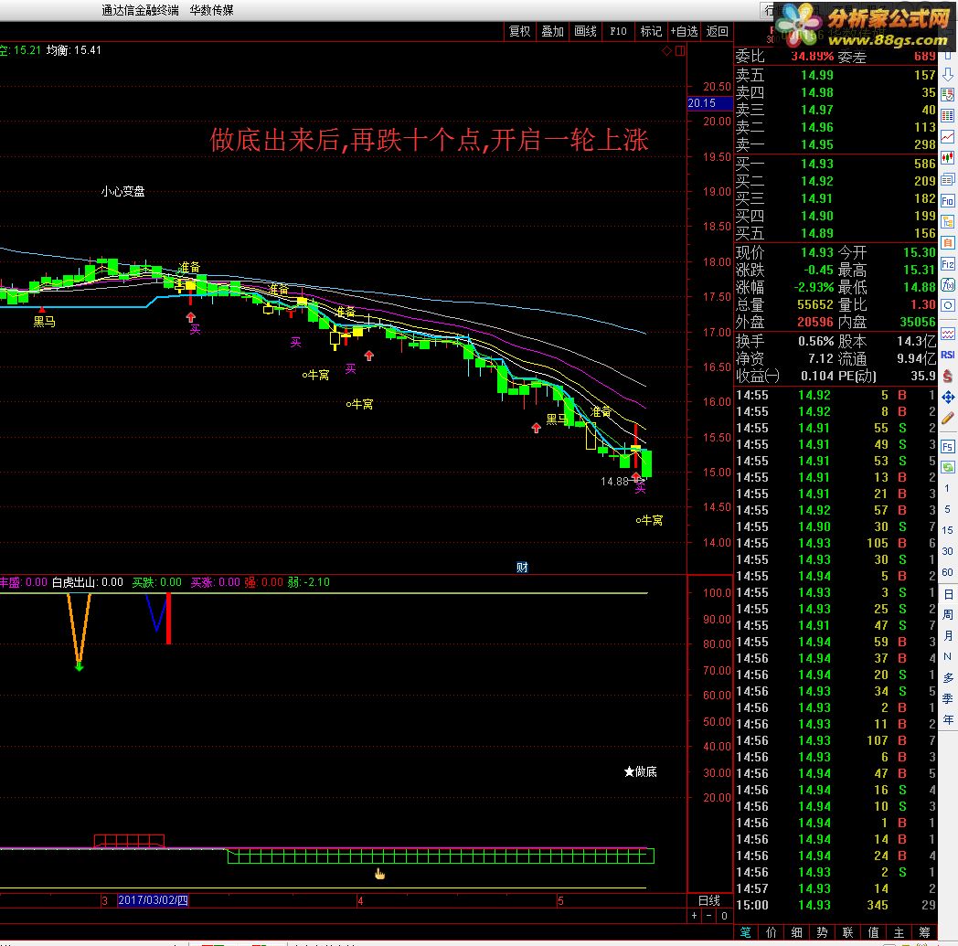
Task: Select the pencil drawing tool icon
Action: click(x=948, y=419)
